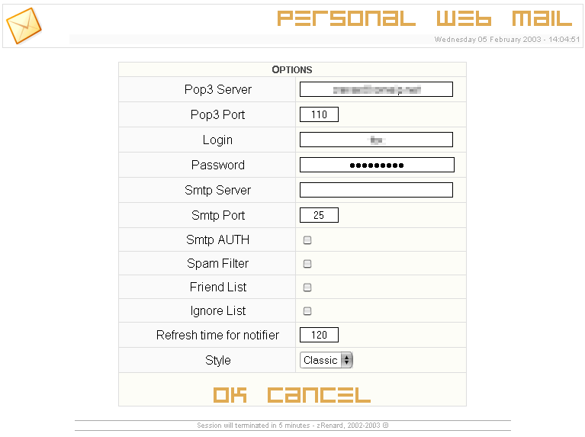The width and height of the screenshot is (585, 437).
Task: Click into the Password field
Action: point(378,165)
